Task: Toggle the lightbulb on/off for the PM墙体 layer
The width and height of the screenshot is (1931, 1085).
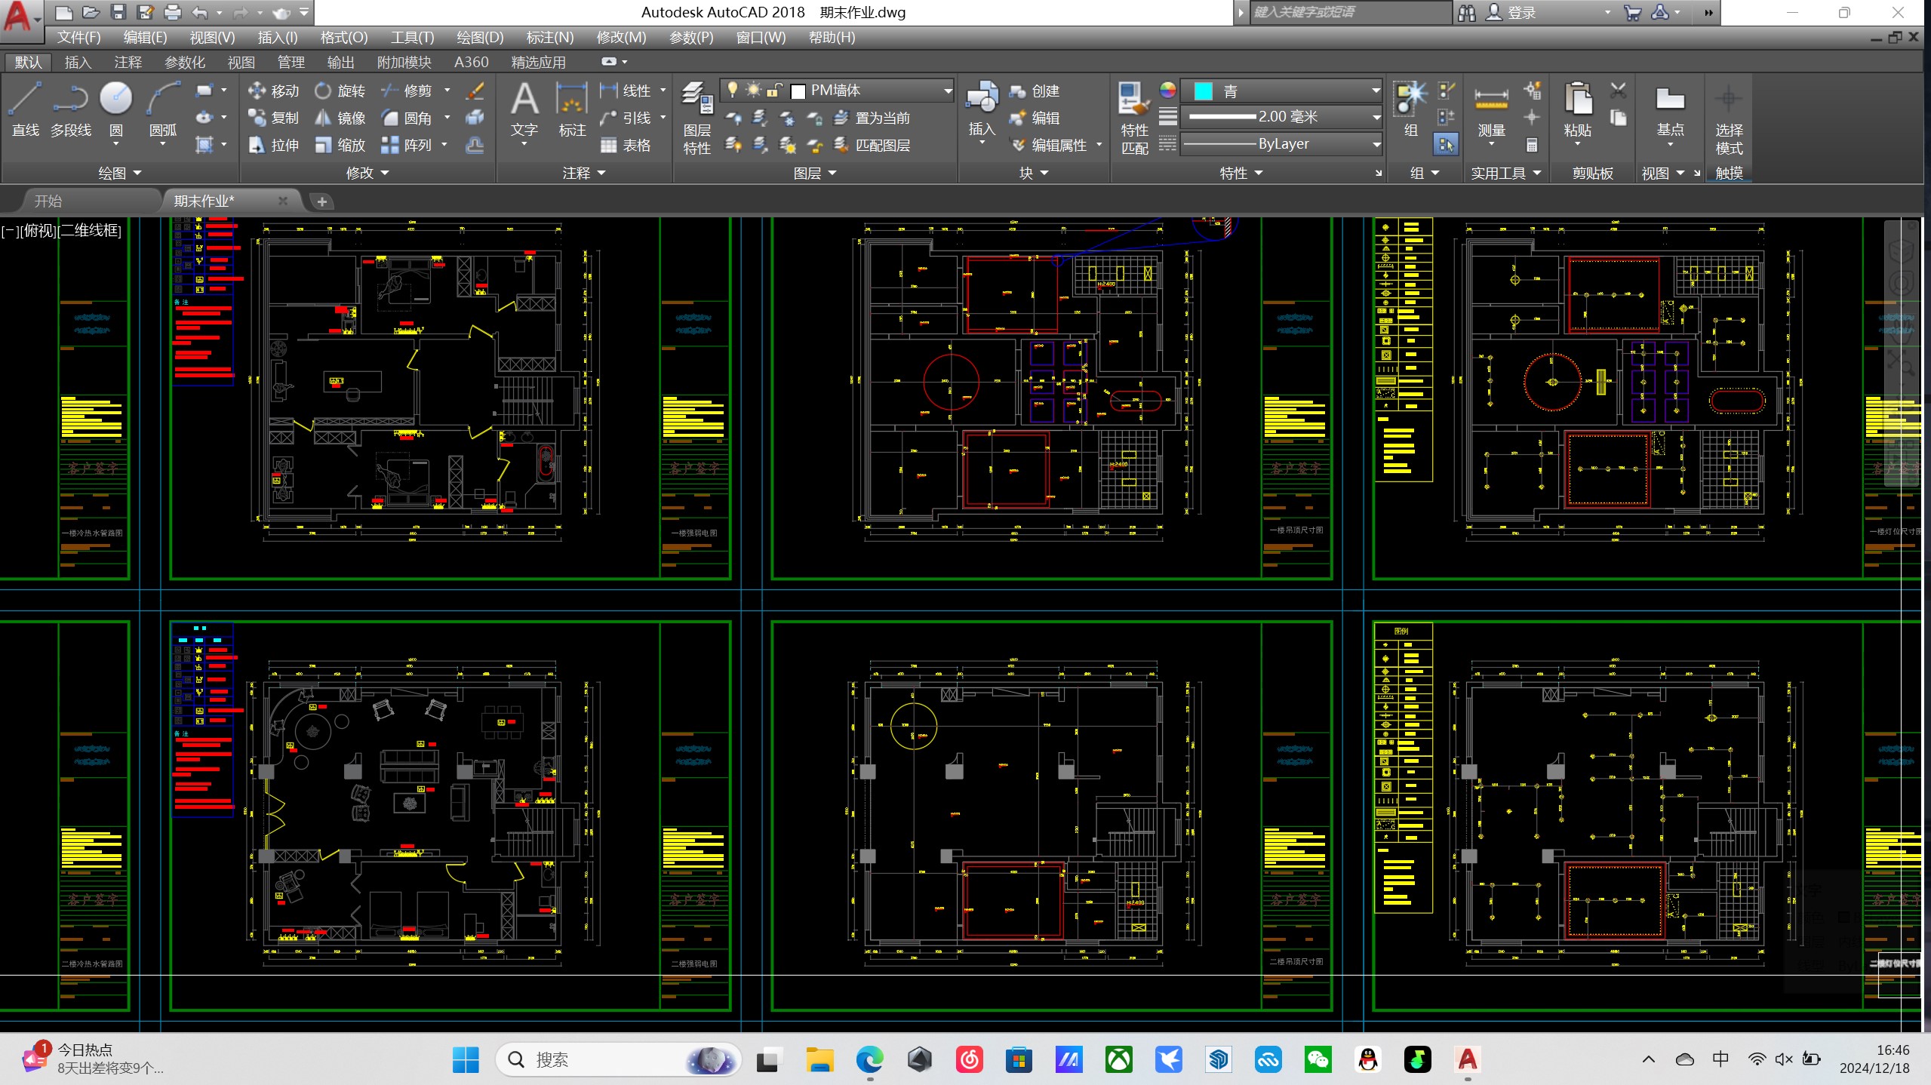Action: pos(732,90)
